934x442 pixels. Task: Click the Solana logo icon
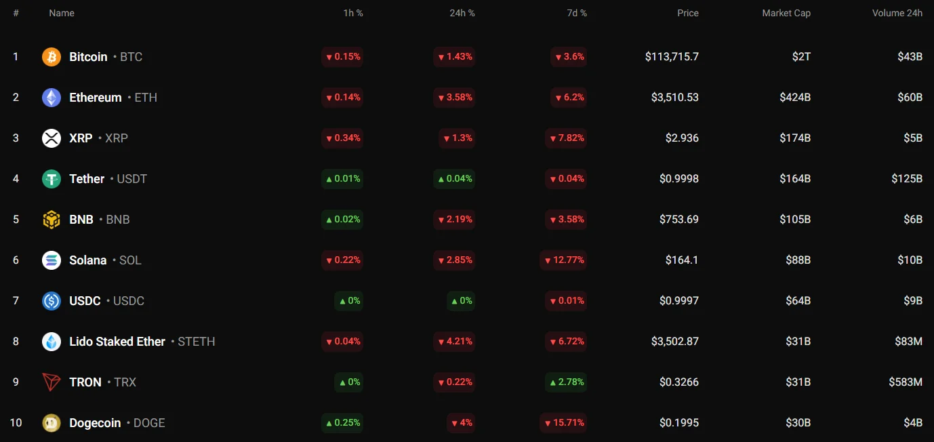52,260
